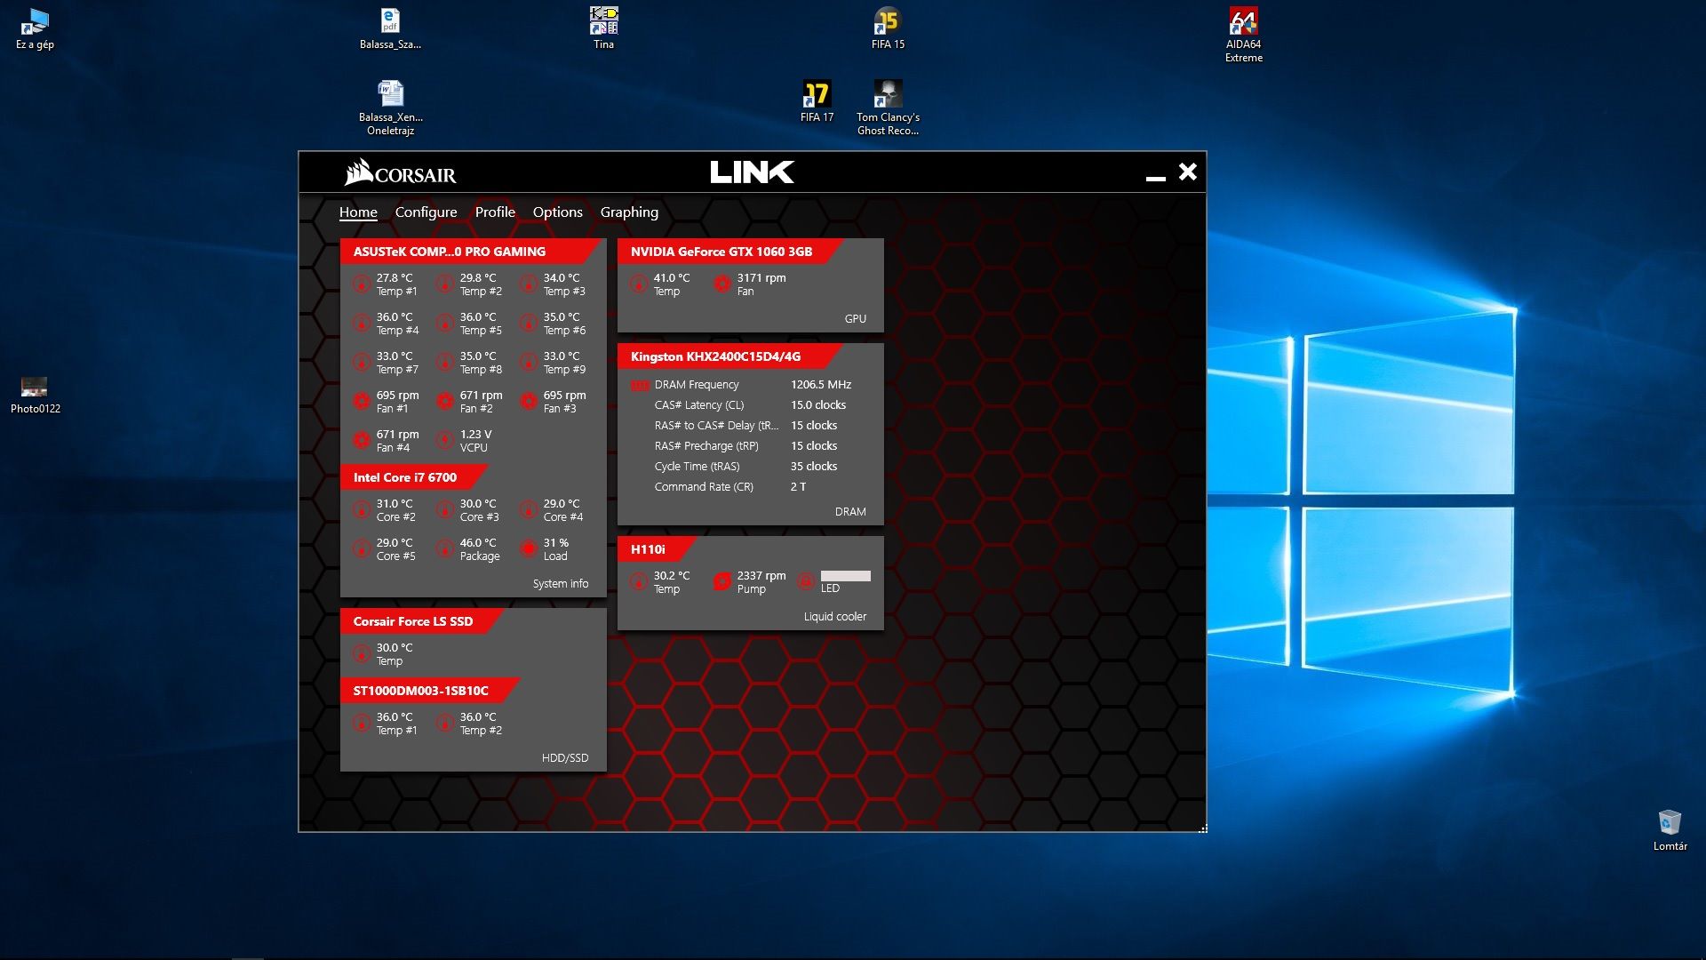Click the CPU Package temperature icon

point(445,549)
